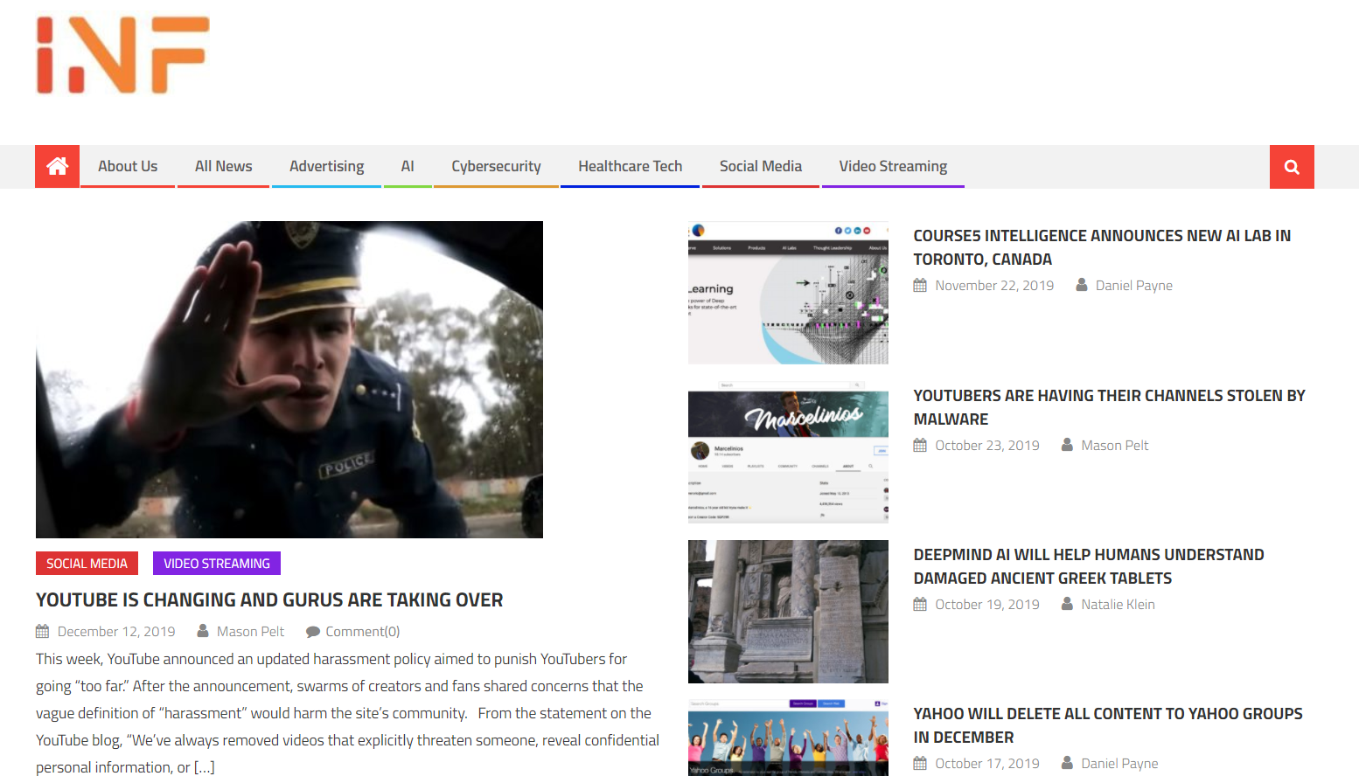This screenshot has width=1359, height=776.
Task: Open search with the magnifier icon
Action: coord(1291,167)
